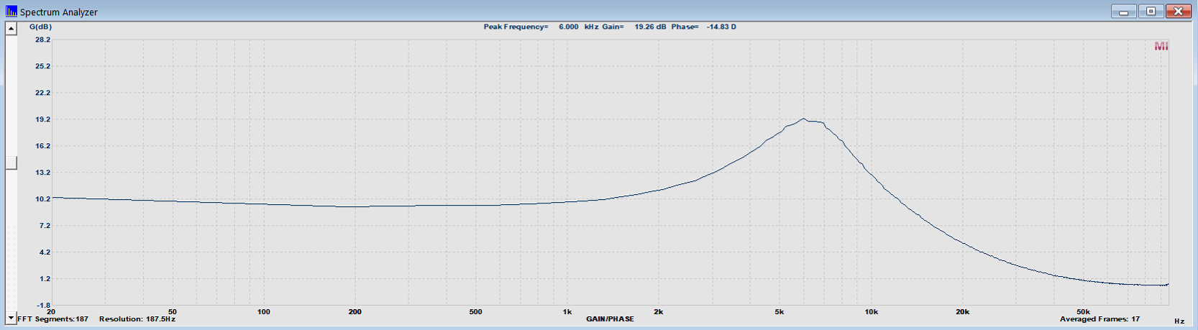Screen dimensions: 1198x330
Task: Click the Averaged Frames: 17 status text
Action: (x=1099, y=318)
